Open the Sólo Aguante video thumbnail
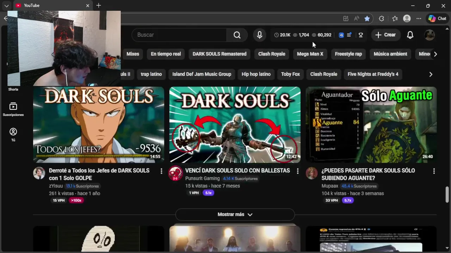 tap(371, 124)
